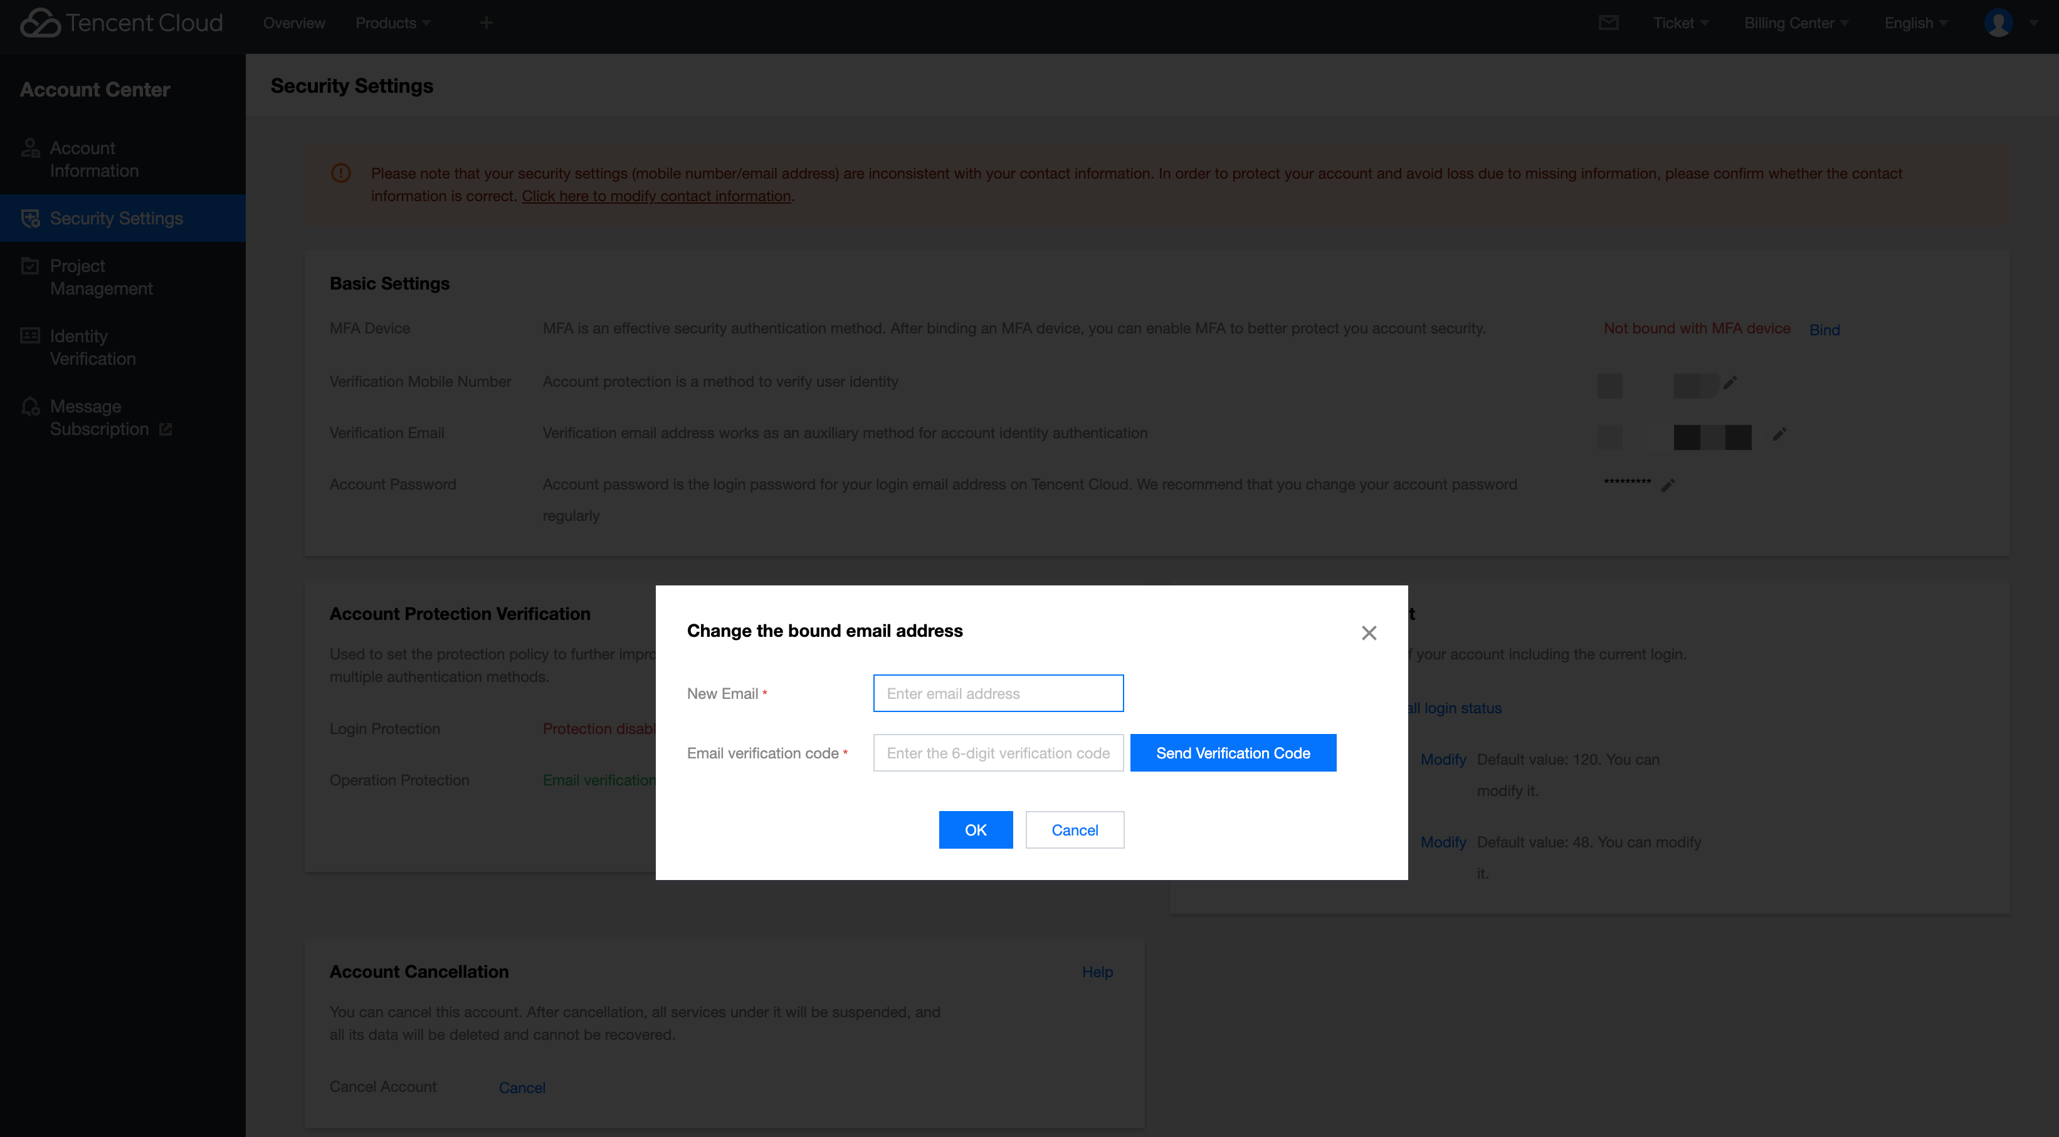The image size is (2059, 1137).
Task: Click the external link icon next to Message Subscription
Action: point(166,429)
